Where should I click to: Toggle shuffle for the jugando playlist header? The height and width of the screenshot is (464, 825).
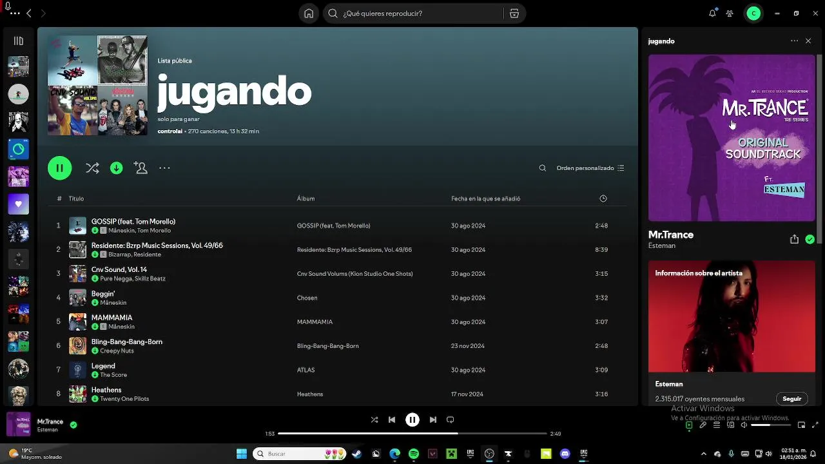tap(92, 168)
